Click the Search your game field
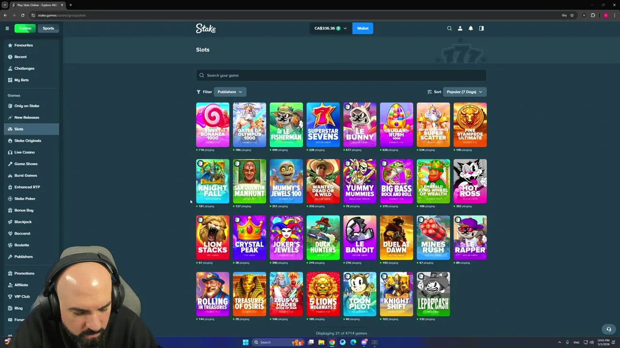620x348 pixels. coord(341,75)
